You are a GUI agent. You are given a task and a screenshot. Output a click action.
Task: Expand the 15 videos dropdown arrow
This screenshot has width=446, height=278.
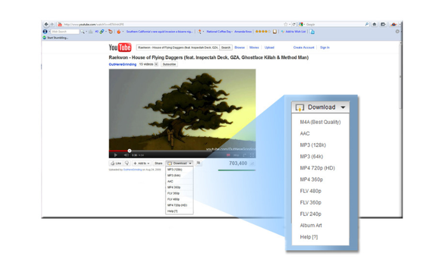pos(156,64)
